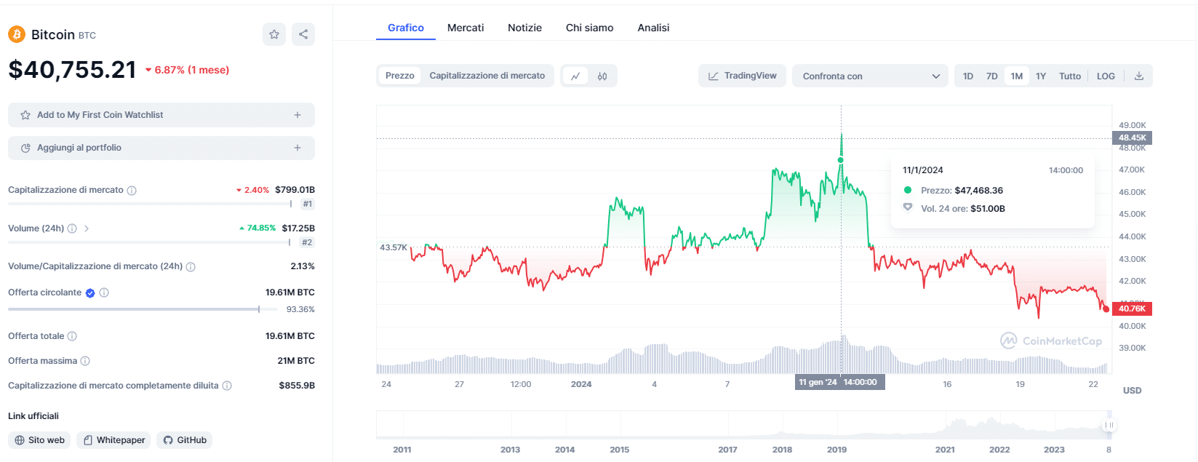Open the TradingView chart button
The image size is (1198, 462).
(x=742, y=76)
